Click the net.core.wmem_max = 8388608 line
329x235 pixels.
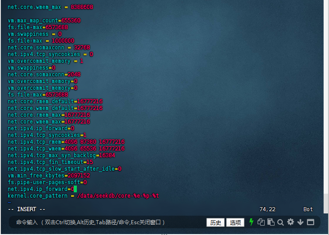(50, 7)
